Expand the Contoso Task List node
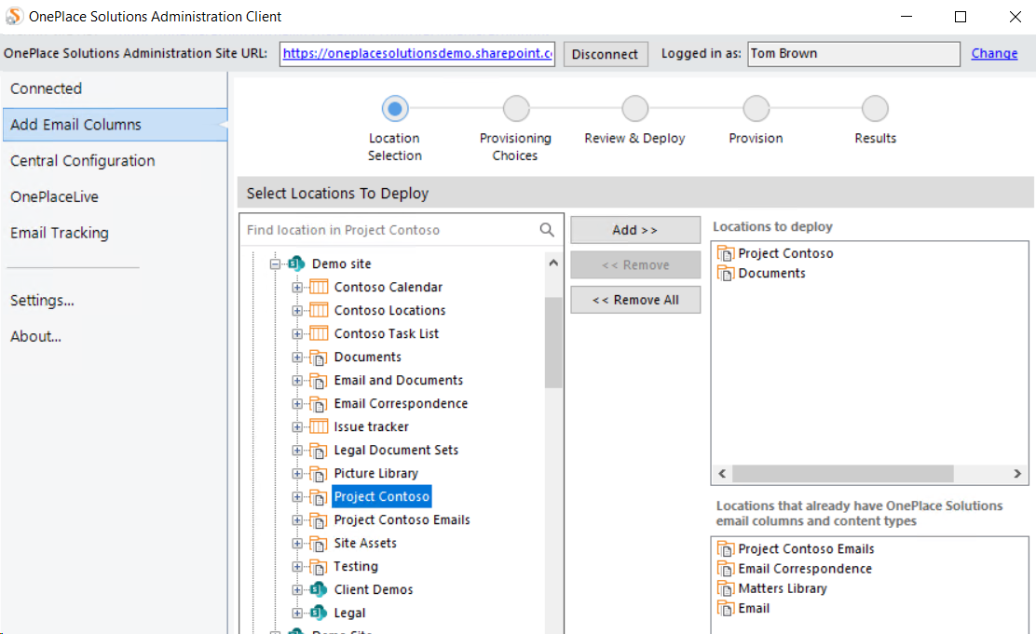This screenshot has width=1036, height=634. click(x=297, y=333)
